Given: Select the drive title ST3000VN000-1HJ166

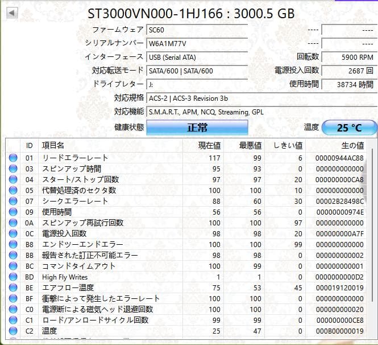Looking at the screenshot, I should (155, 13).
